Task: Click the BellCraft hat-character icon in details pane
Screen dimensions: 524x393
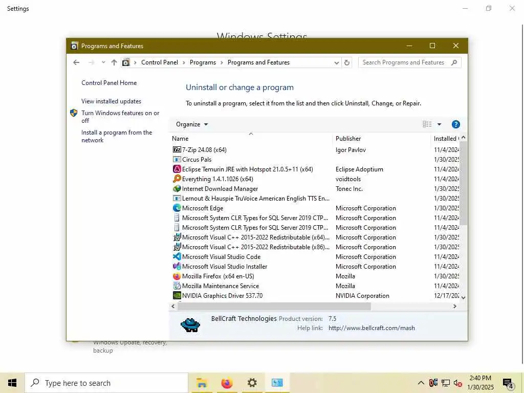Action: pos(190,324)
